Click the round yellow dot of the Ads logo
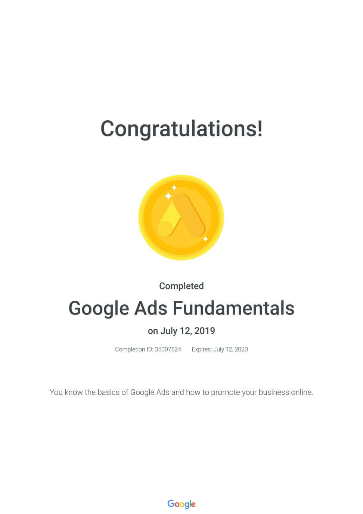Viewport: 363px width, 514px height. coord(164,228)
